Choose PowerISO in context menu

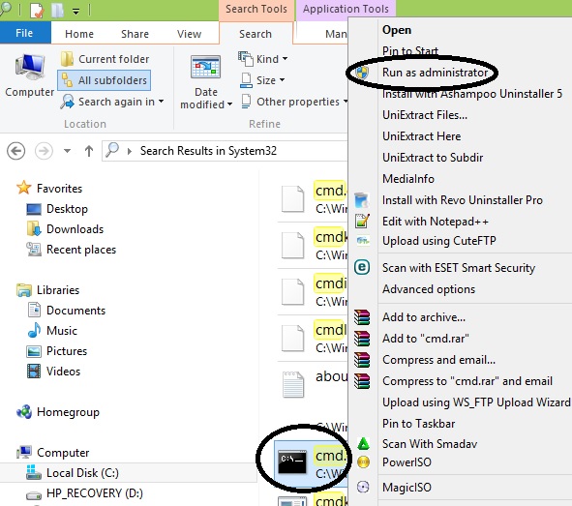point(406,462)
